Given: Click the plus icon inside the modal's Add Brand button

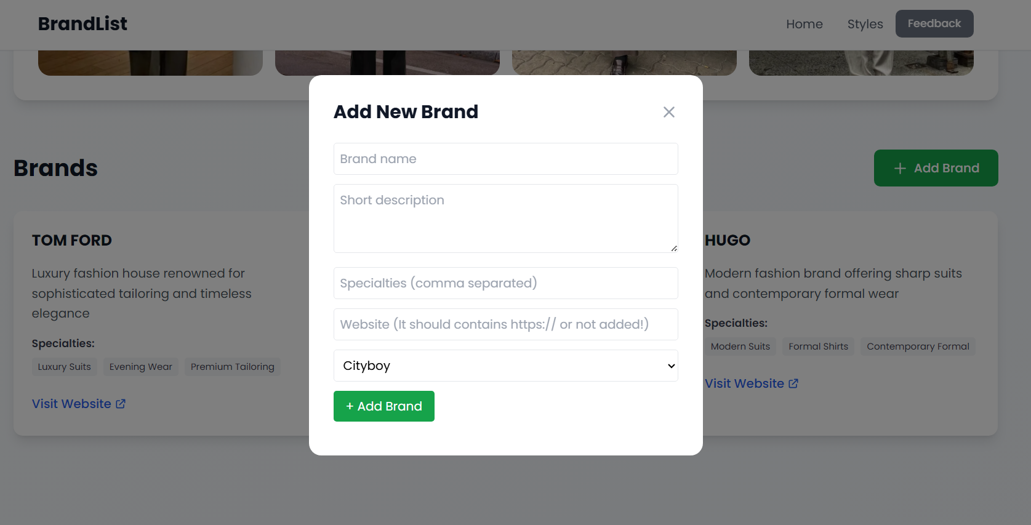Looking at the screenshot, I should (x=350, y=406).
